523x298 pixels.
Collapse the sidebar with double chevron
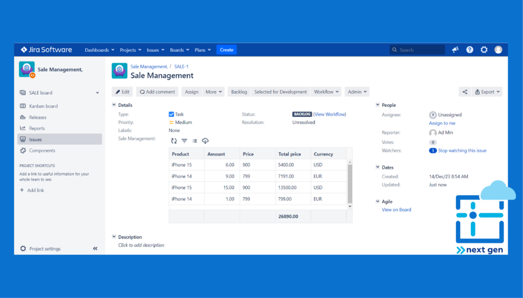pos(95,249)
